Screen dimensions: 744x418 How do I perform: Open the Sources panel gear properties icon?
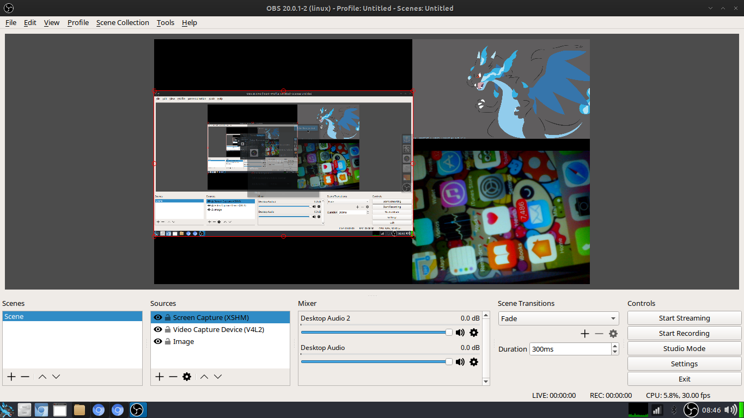pyautogui.click(x=187, y=376)
